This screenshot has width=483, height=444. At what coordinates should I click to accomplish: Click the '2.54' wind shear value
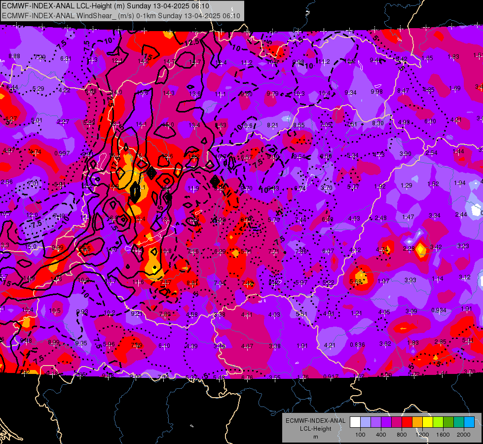432,153
